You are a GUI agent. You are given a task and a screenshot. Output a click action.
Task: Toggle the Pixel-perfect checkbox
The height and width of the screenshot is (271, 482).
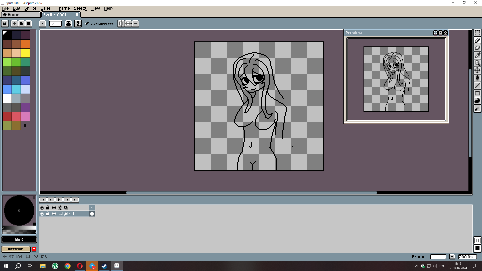(x=87, y=24)
